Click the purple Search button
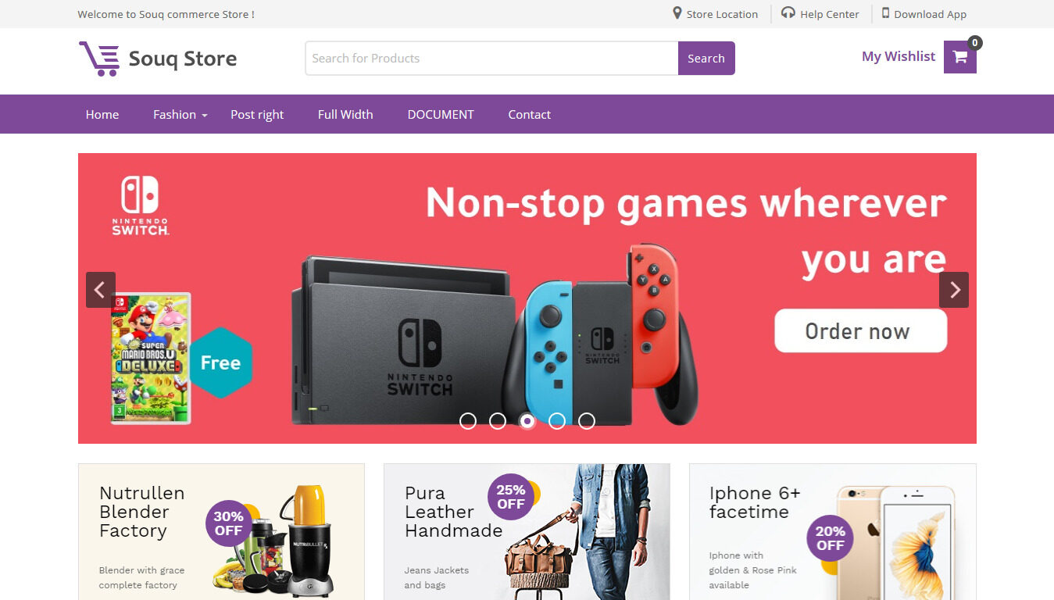 [x=706, y=59]
